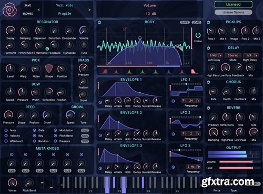Click the Body LOAD button
The height and width of the screenshot is (194, 263).
(x=196, y=22)
